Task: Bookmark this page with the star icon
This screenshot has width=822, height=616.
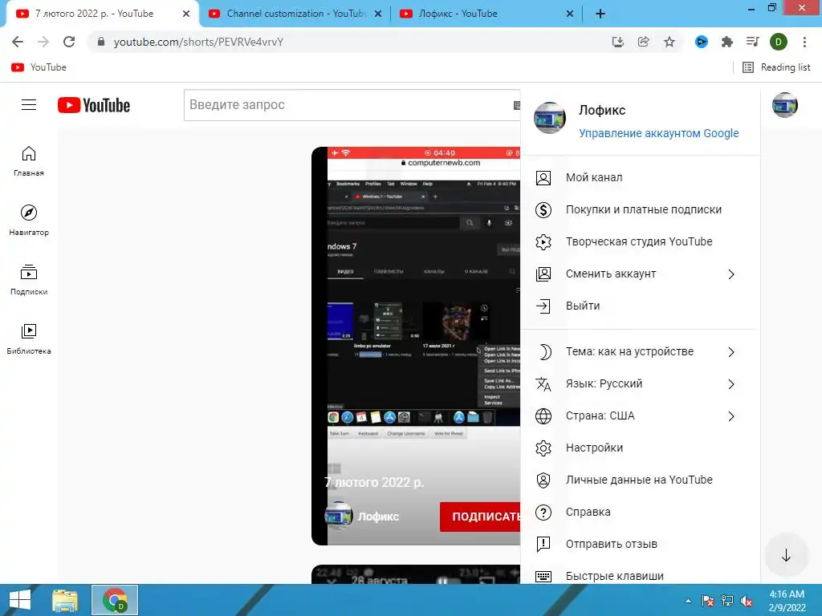Action: 669,42
